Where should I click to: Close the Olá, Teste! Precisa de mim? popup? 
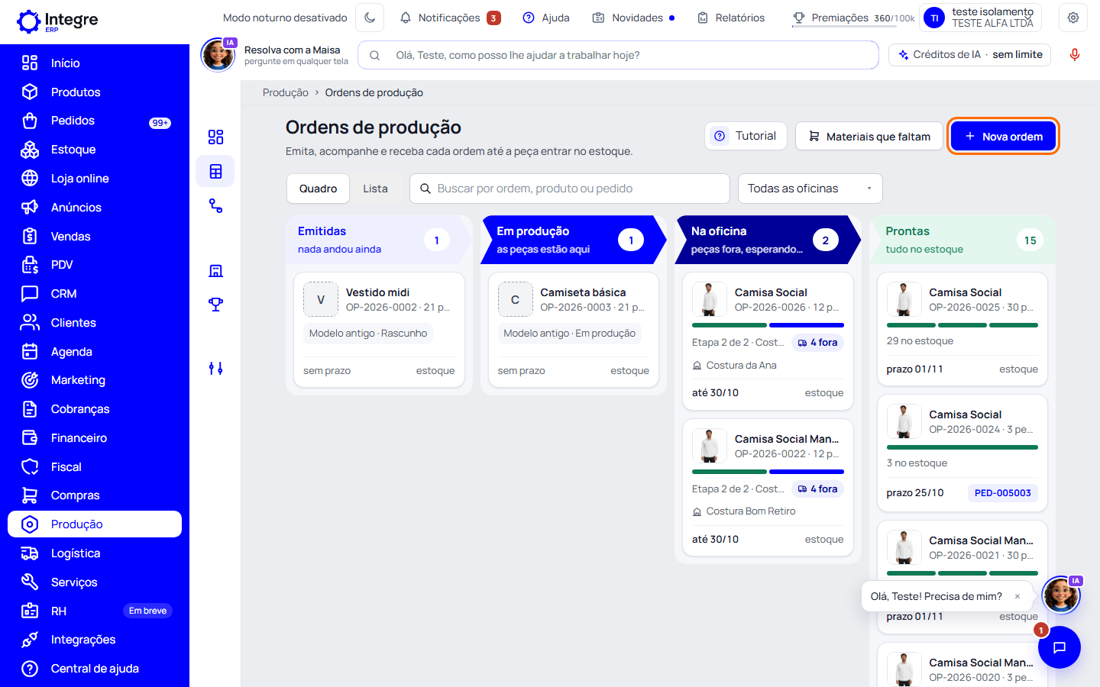point(1017,597)
